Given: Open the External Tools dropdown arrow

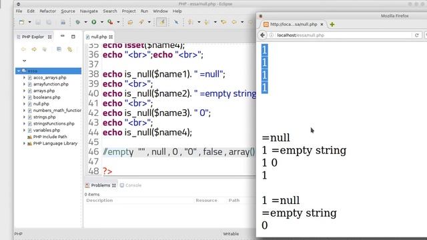Looking at the screenshot, I should click(118, 22).
